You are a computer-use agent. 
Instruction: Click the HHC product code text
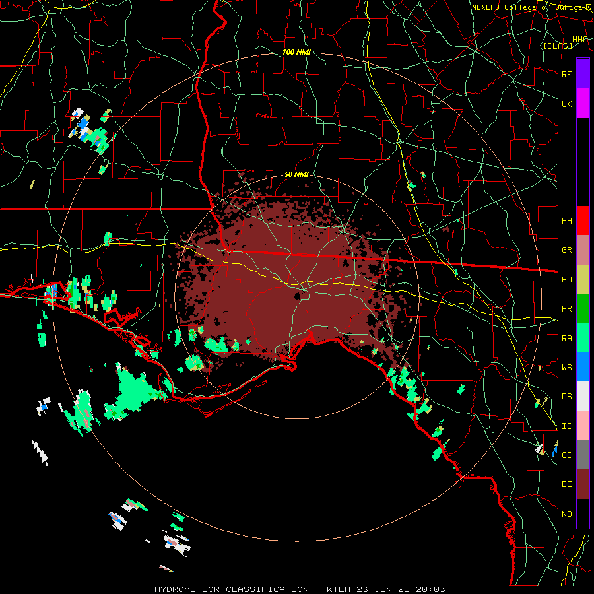[580, 40]
